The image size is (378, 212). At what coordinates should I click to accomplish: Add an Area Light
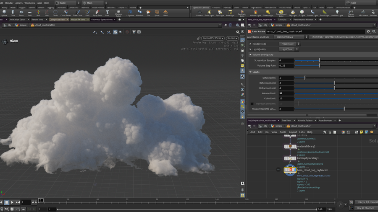(230, 13)
